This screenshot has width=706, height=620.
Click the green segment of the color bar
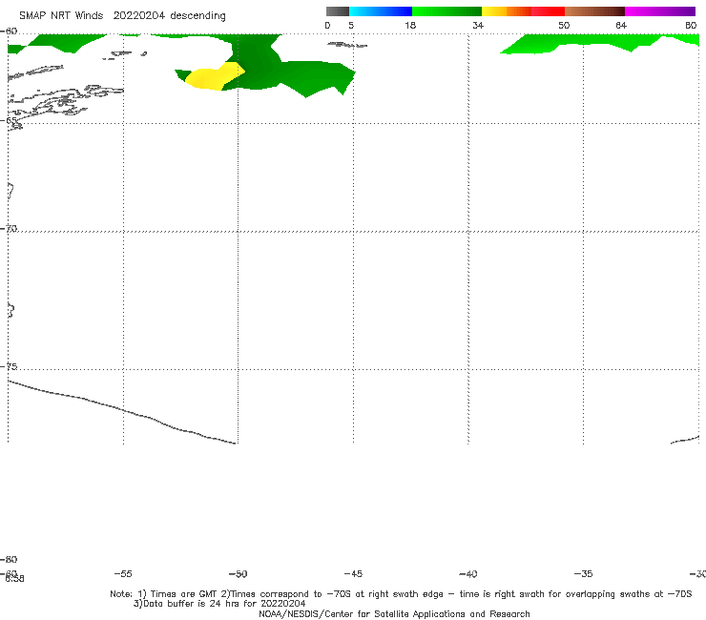446,11
